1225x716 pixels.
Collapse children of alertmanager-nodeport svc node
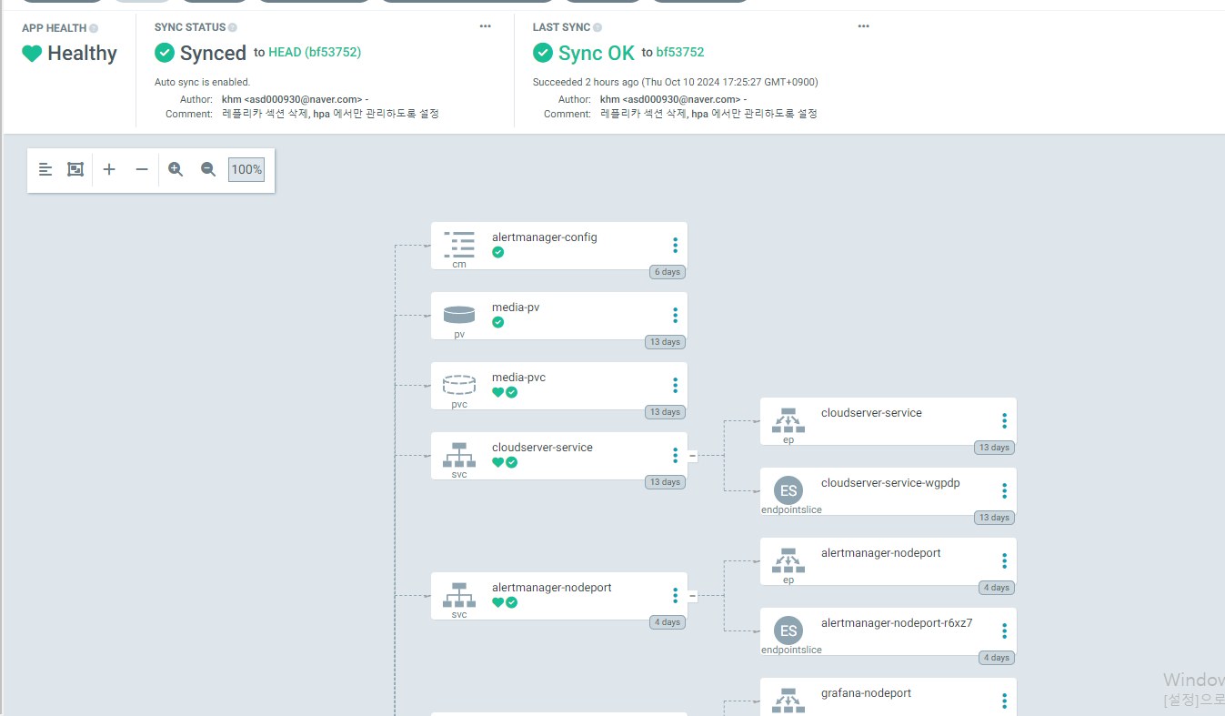pos(692,596)
